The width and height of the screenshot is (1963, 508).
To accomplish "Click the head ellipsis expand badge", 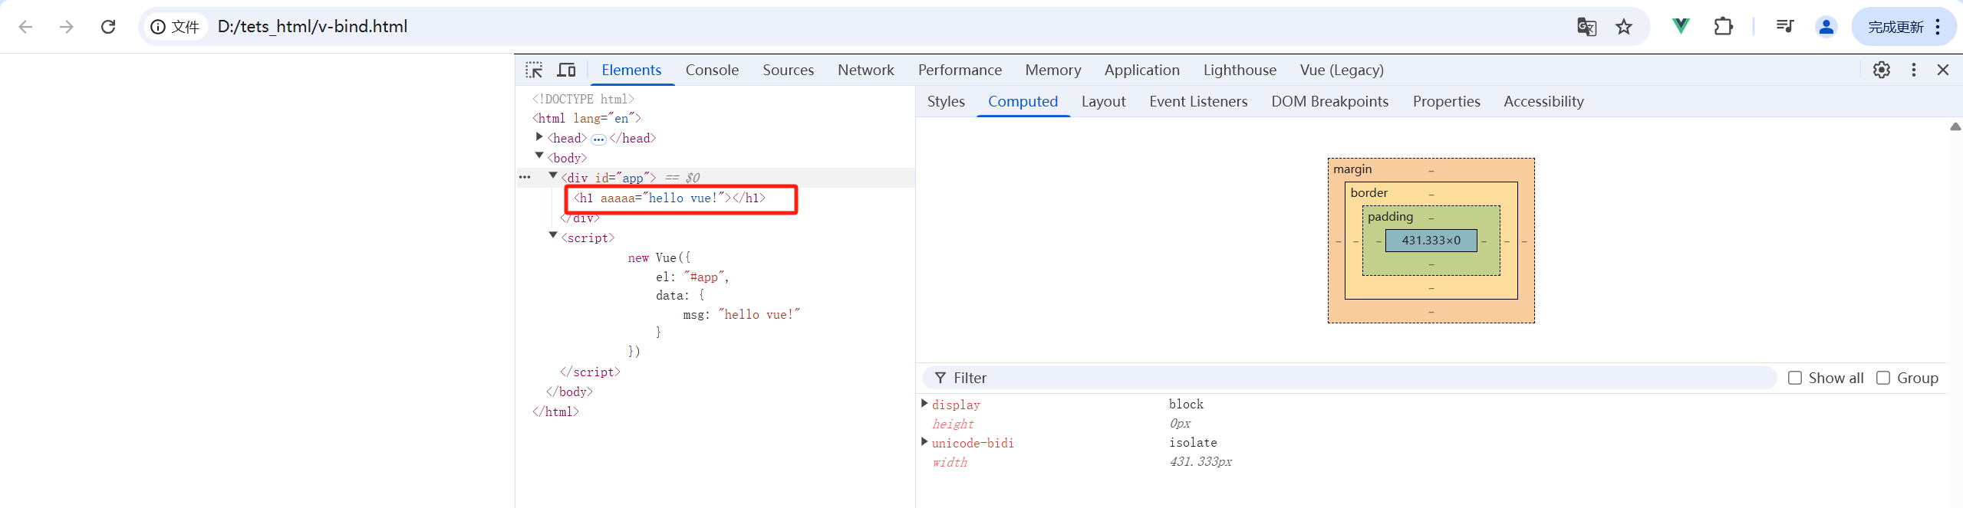I will click(x=598, y=139).
